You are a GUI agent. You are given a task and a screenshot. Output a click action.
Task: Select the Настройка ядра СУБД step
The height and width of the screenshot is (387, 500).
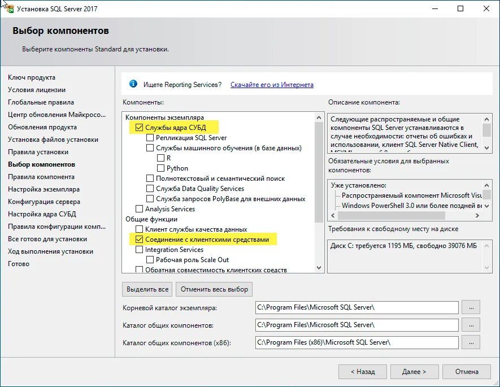pos(42,214)
